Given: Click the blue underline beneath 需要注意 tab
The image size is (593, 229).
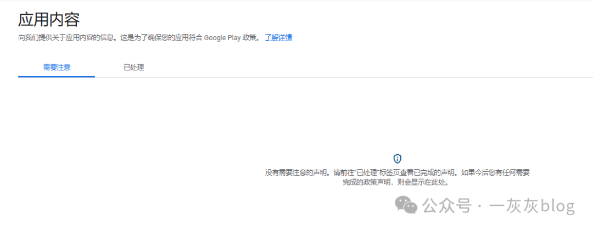Looking at the screenshot, I should 57,76.
